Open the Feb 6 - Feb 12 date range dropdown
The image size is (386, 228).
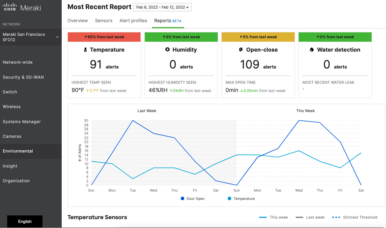(x=162, y=7)
